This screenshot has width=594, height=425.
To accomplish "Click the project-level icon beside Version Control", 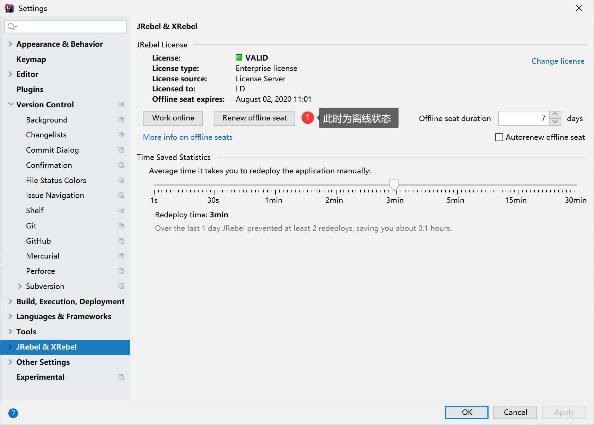I will click(121, 105).
